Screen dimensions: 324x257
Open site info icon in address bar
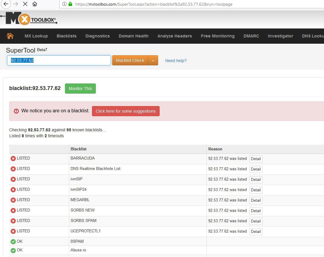[x=64, y=4]
